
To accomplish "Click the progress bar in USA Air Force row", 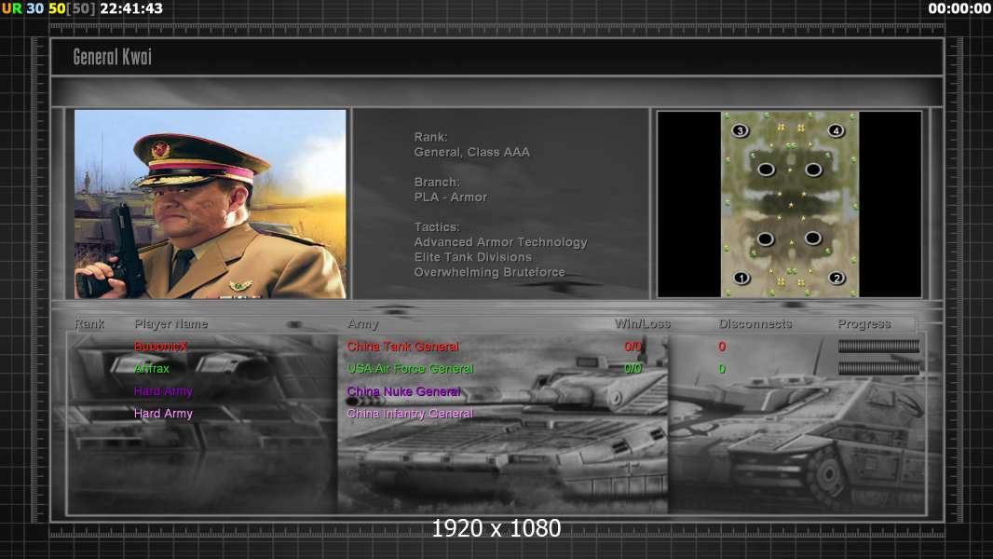I will pyautogui.click(x=878, y=368).
